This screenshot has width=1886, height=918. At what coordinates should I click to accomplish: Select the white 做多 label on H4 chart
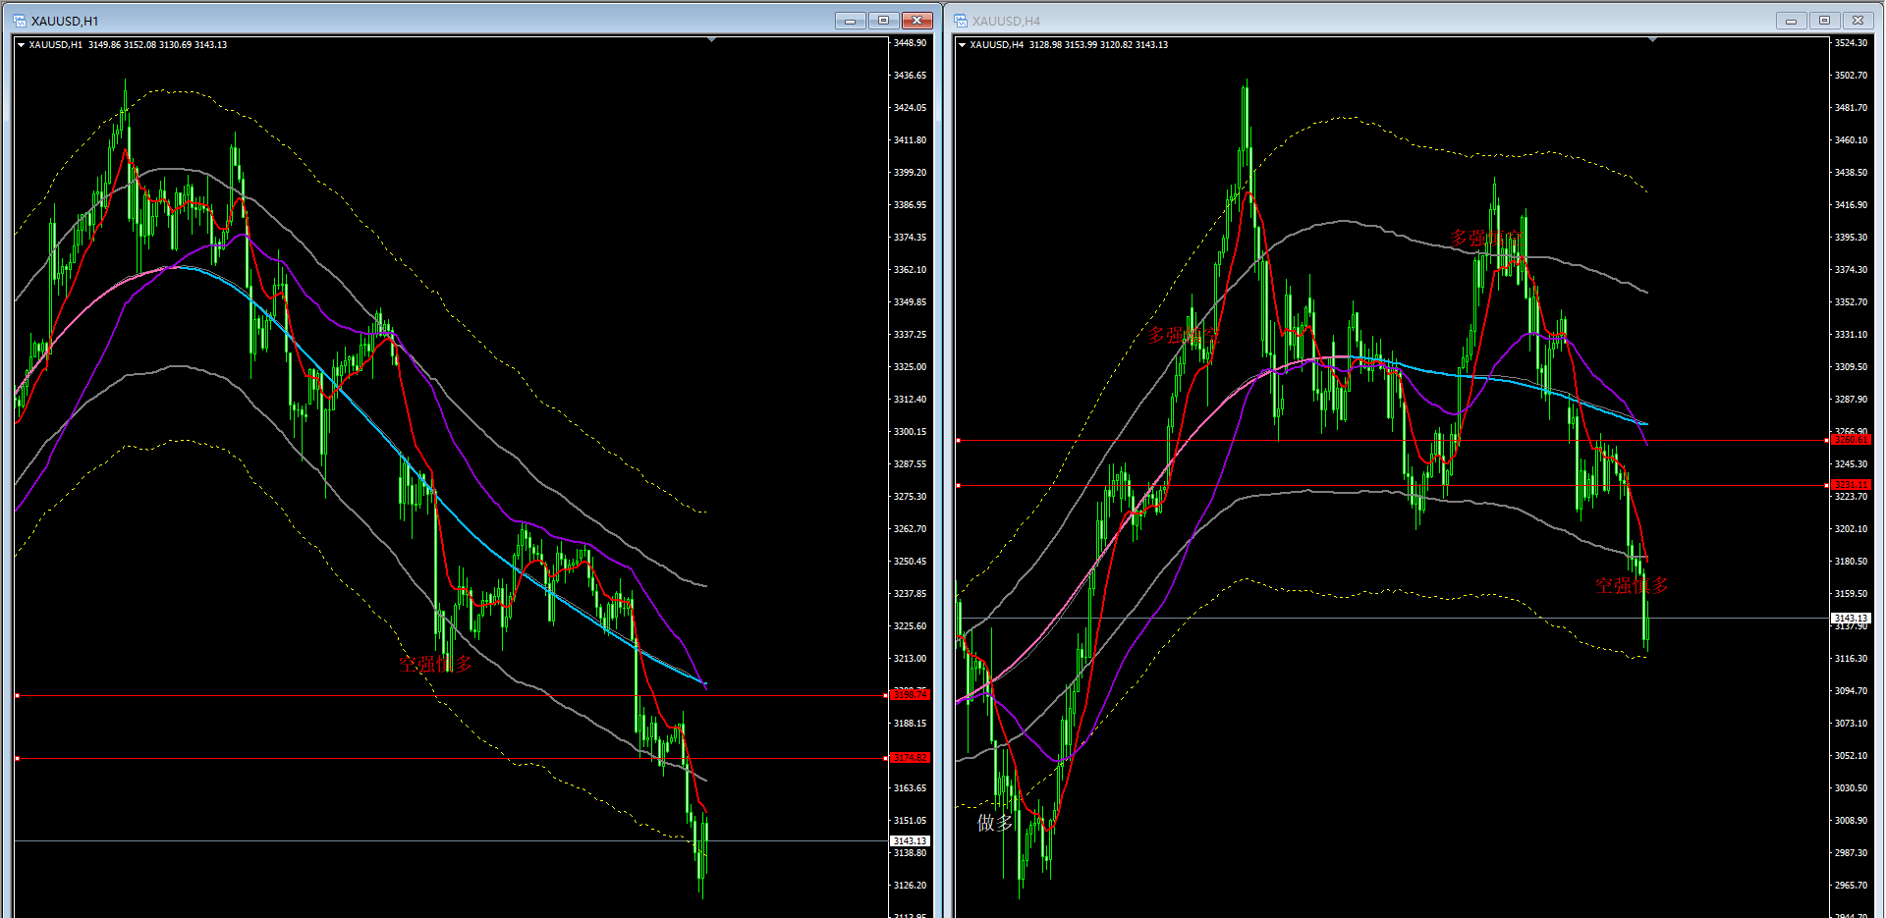point(994,823)
